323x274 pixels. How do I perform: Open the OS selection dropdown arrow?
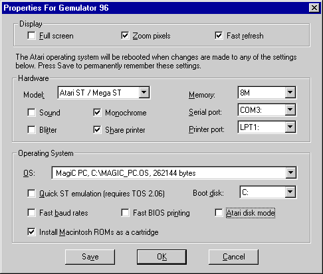(x=291, y=172)
